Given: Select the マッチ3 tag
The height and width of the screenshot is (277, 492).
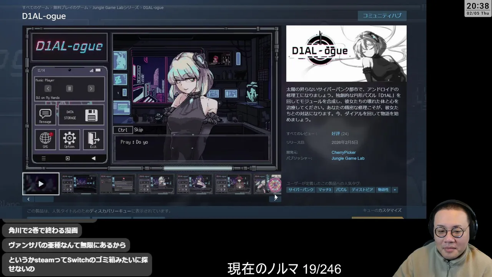Looking at the screenshot, I should click(x=324, y=190).
